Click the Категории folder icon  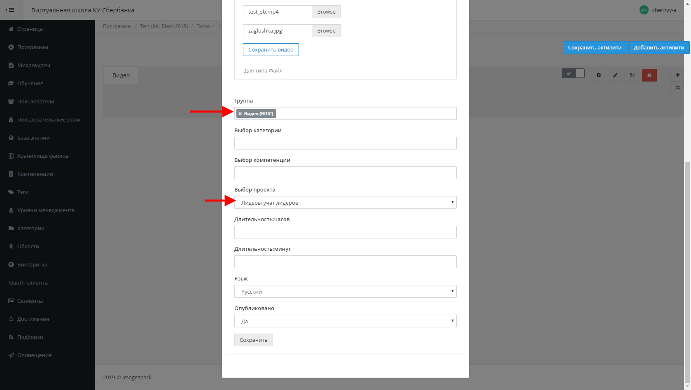[x=11, y=228]
